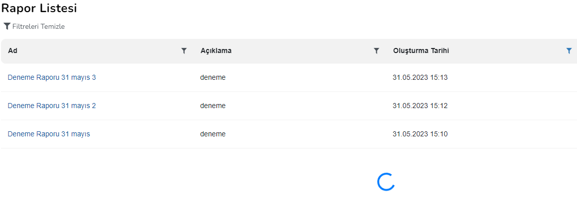Select the deneme description in the first row

[213, 77]
